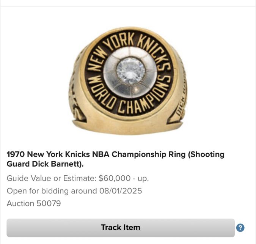Click the championship ring photo
Viewport: 256px width, 244px height.
click(127, 81)
